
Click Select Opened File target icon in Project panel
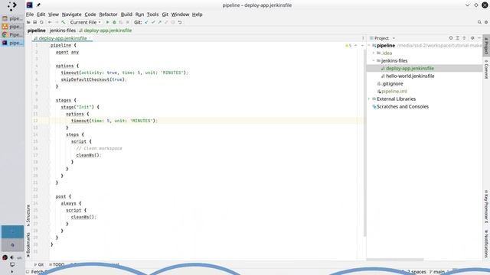[x=451, y=38]
